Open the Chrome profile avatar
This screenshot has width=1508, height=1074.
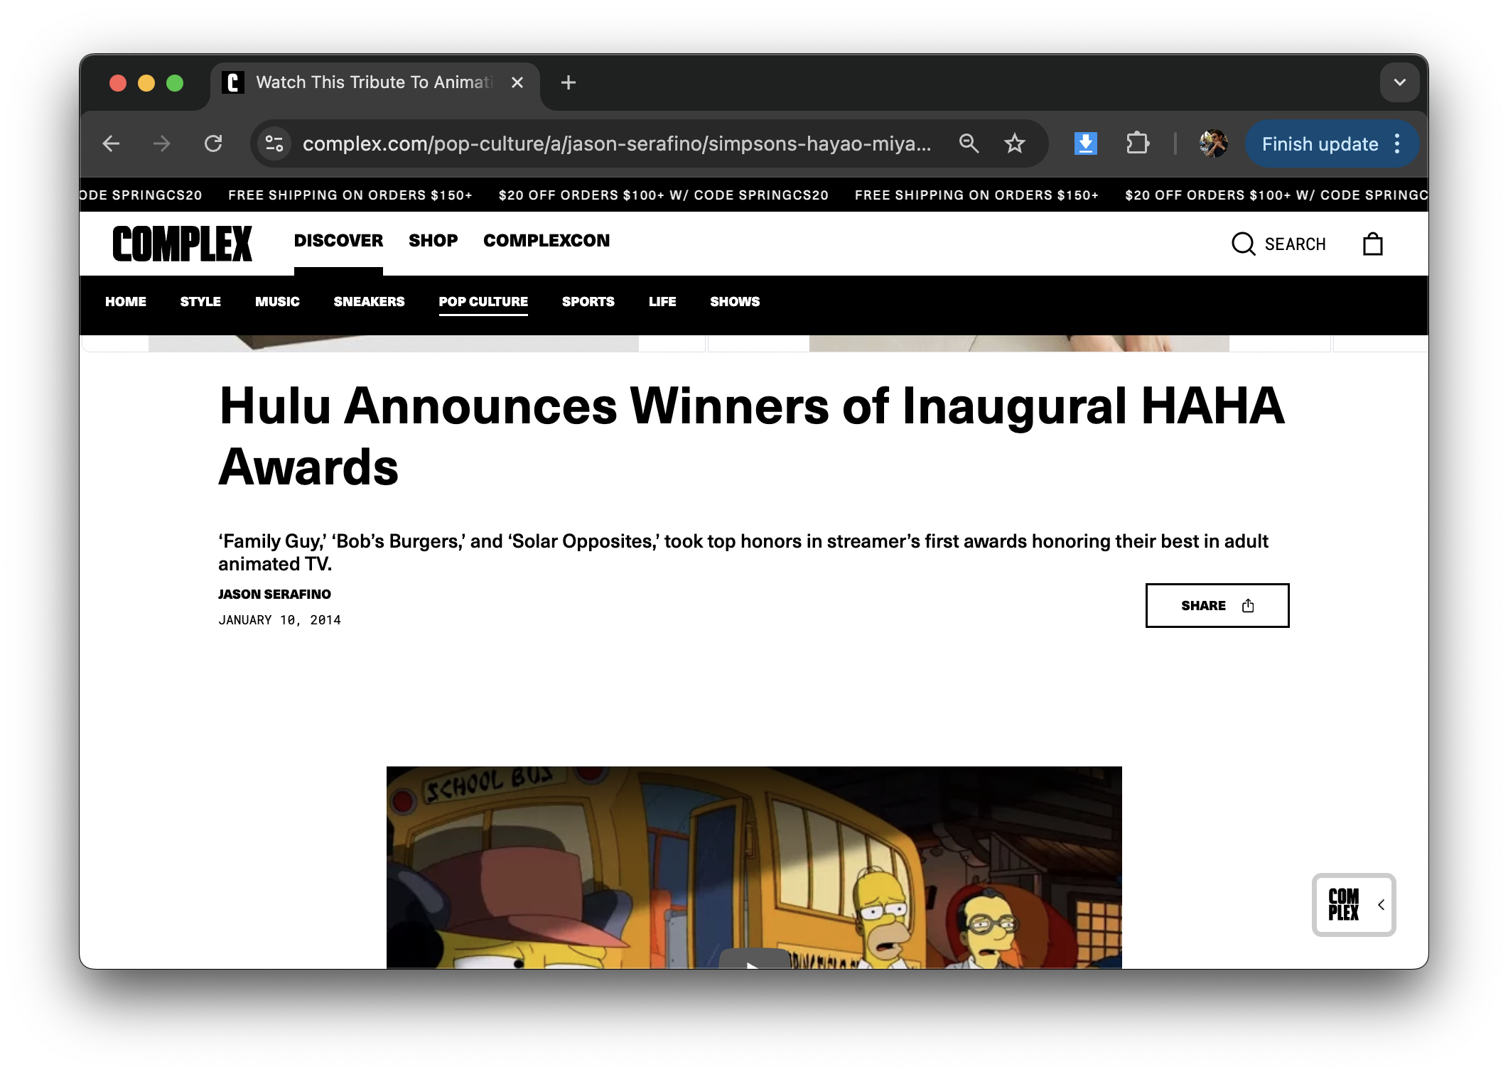(x=1213, y=143)
